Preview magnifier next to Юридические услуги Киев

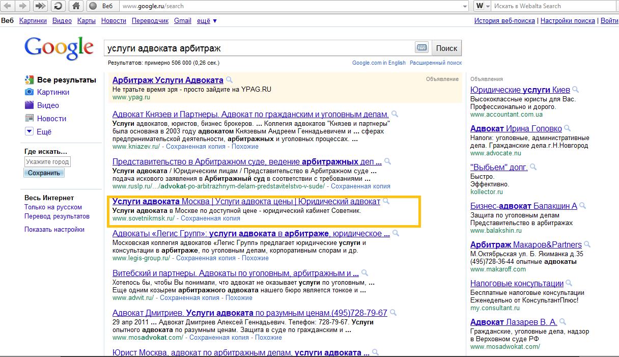pyautogui.click(x=576, y=89)
